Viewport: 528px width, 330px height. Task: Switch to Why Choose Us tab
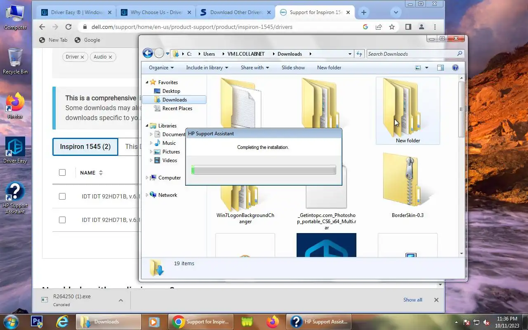point(156,12)
